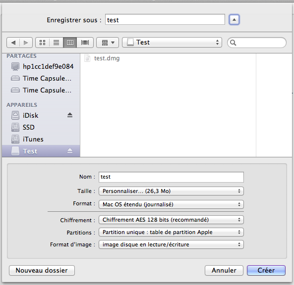
Task: Open the item arrangement dropdown
Action: point(108,43)
